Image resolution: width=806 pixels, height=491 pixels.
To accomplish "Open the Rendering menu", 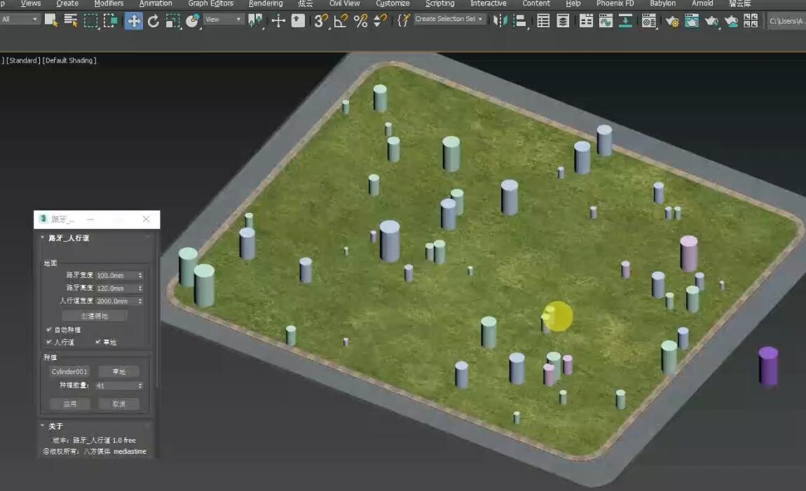I will coord(266,4).
